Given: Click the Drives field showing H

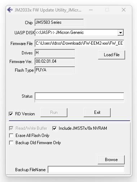Looking at the screenshot, I should tap(55, 53).
